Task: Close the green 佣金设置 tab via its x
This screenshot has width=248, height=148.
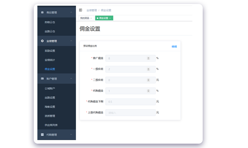Action: tap(110, 18)
